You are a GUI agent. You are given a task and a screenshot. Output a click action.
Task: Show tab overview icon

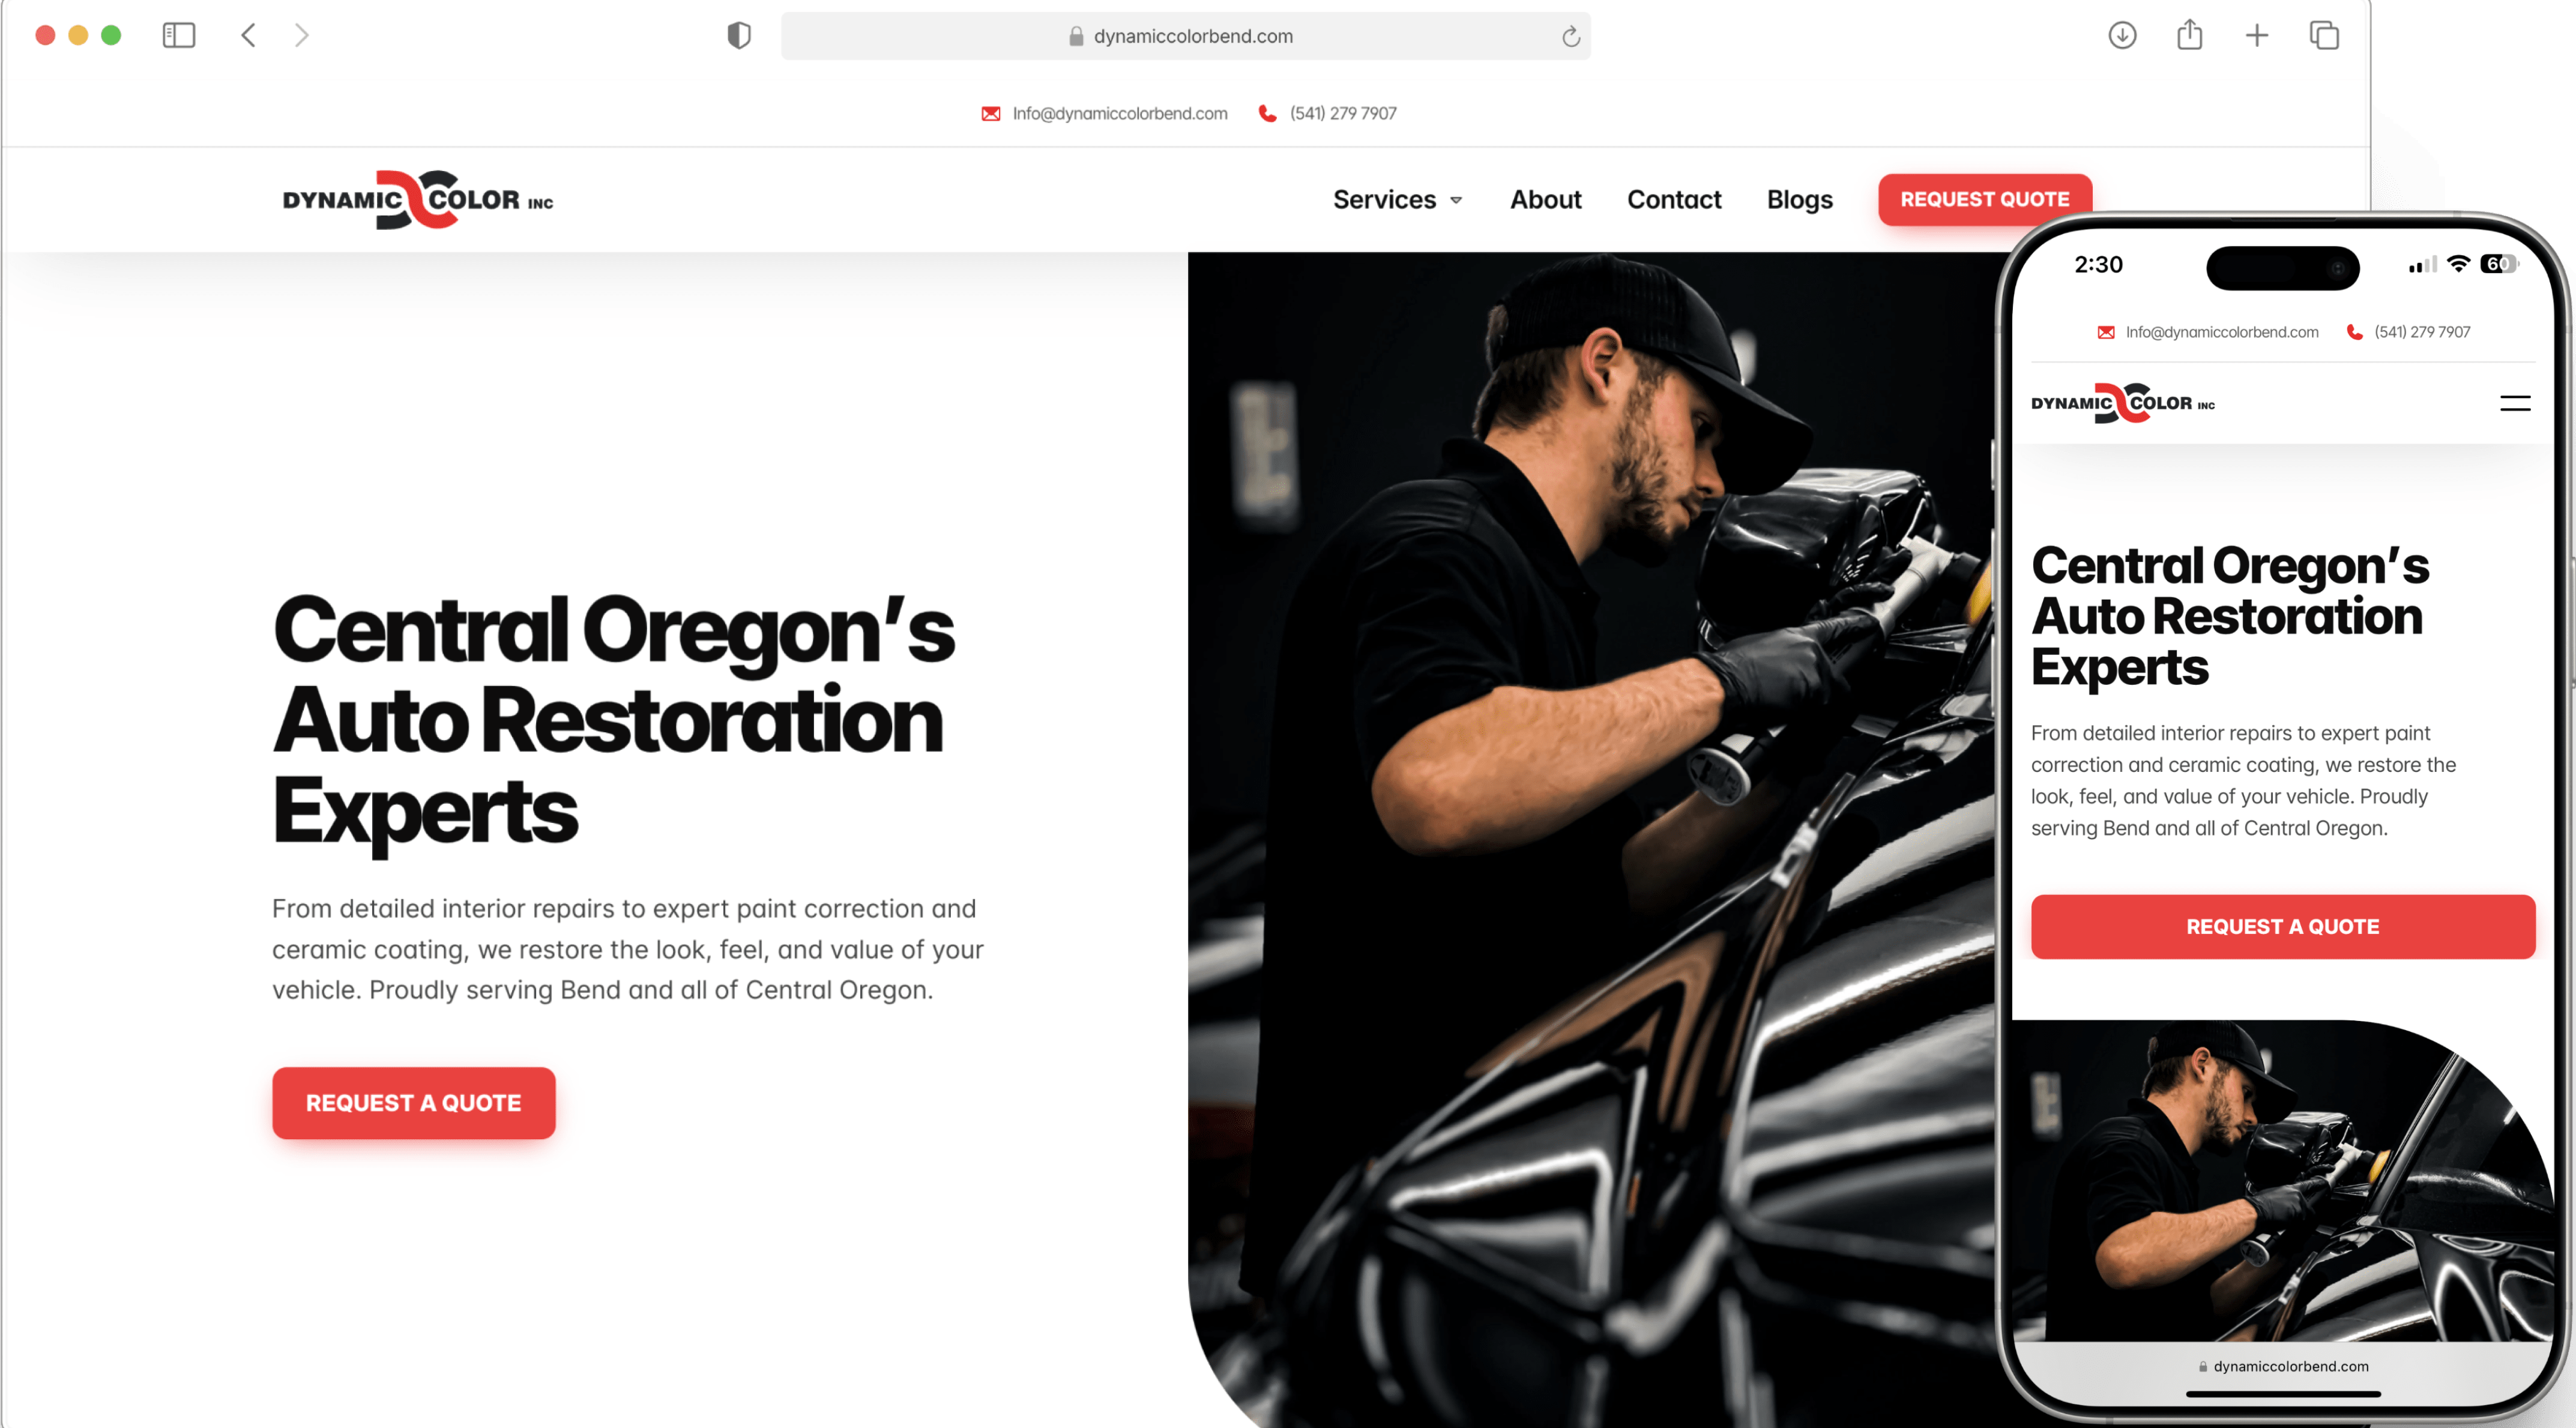(x=2324, y=35)
